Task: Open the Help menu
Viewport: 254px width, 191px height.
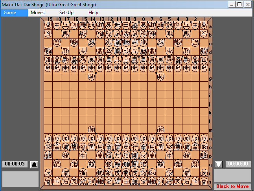Action: click(93, 13)
